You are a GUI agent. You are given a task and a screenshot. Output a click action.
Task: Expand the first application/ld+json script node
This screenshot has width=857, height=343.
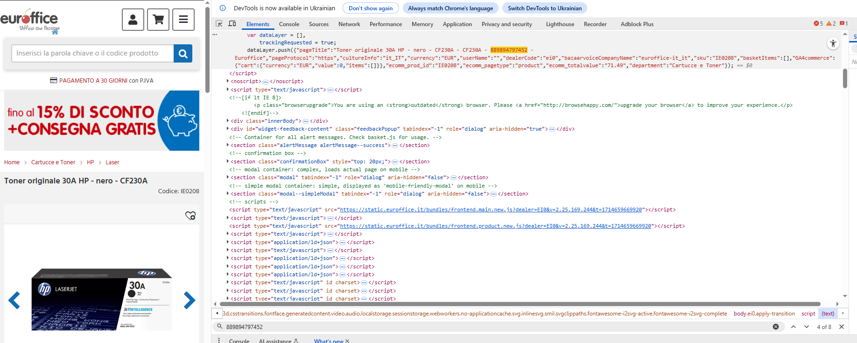coord(228,242)
